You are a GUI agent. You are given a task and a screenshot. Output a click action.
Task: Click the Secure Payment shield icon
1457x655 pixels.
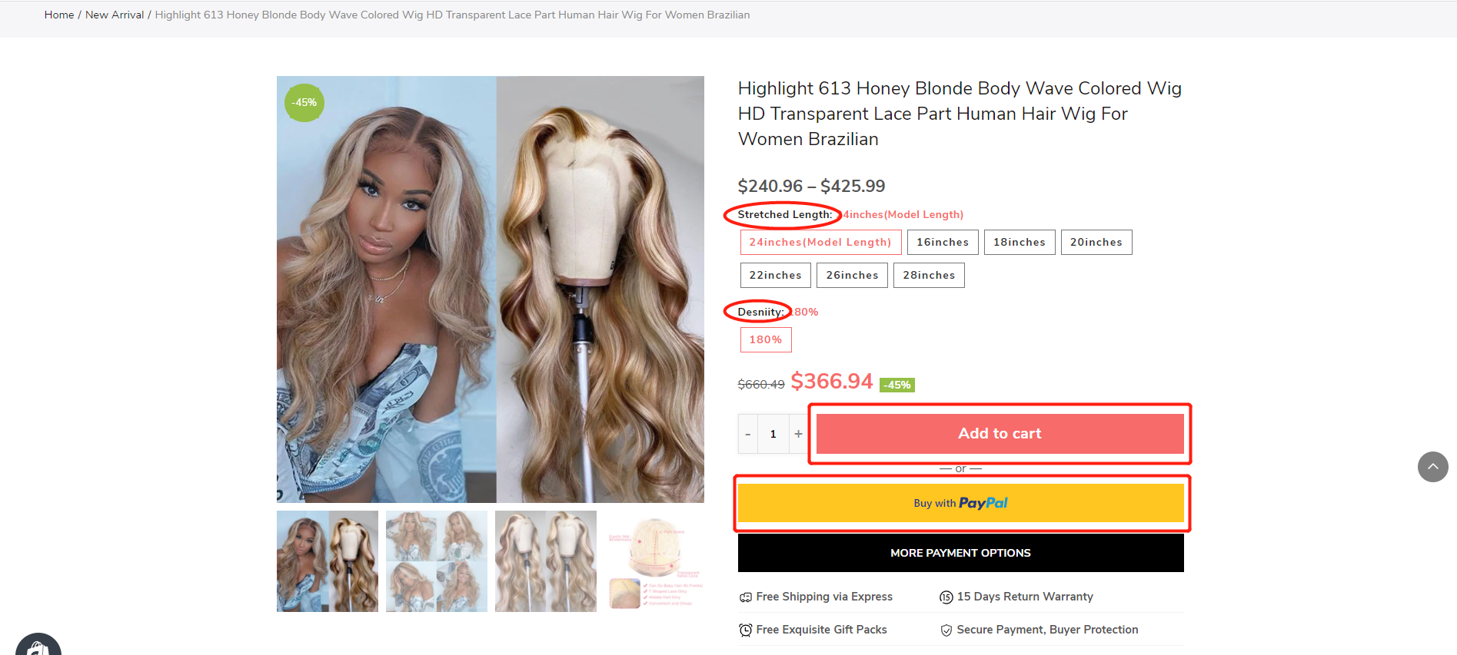[946, 630]
